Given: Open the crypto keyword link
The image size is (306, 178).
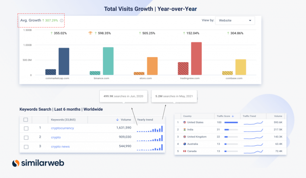Looking at the screenshot, I should click(x=56, y=137).
